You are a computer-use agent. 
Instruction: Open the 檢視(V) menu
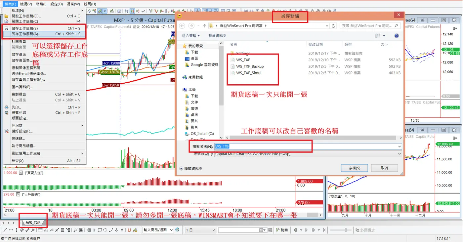click(x=26, y=4)
